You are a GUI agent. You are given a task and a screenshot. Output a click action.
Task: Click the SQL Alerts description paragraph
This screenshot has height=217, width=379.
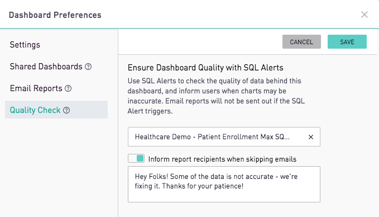pyautogui.click(x=216, y=96)
